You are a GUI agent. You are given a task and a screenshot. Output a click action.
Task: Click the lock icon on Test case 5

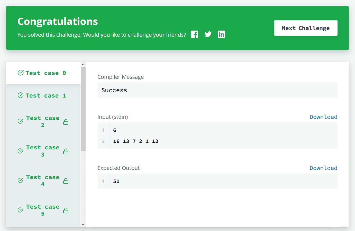pos(66,210)
